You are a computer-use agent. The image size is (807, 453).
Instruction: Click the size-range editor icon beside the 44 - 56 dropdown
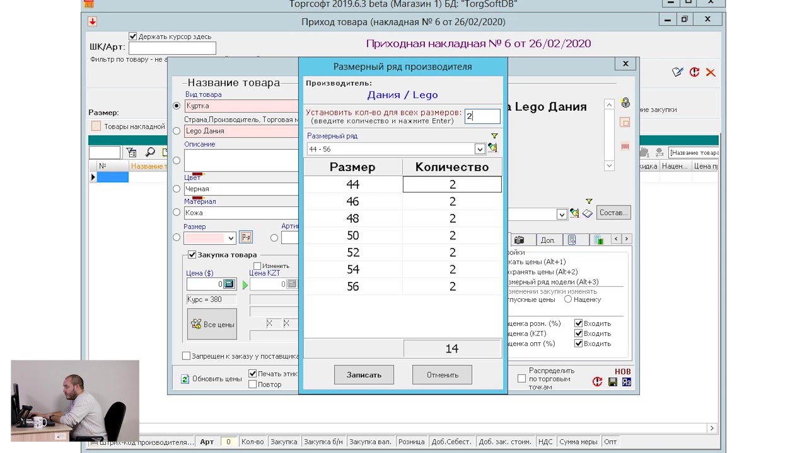492,148
